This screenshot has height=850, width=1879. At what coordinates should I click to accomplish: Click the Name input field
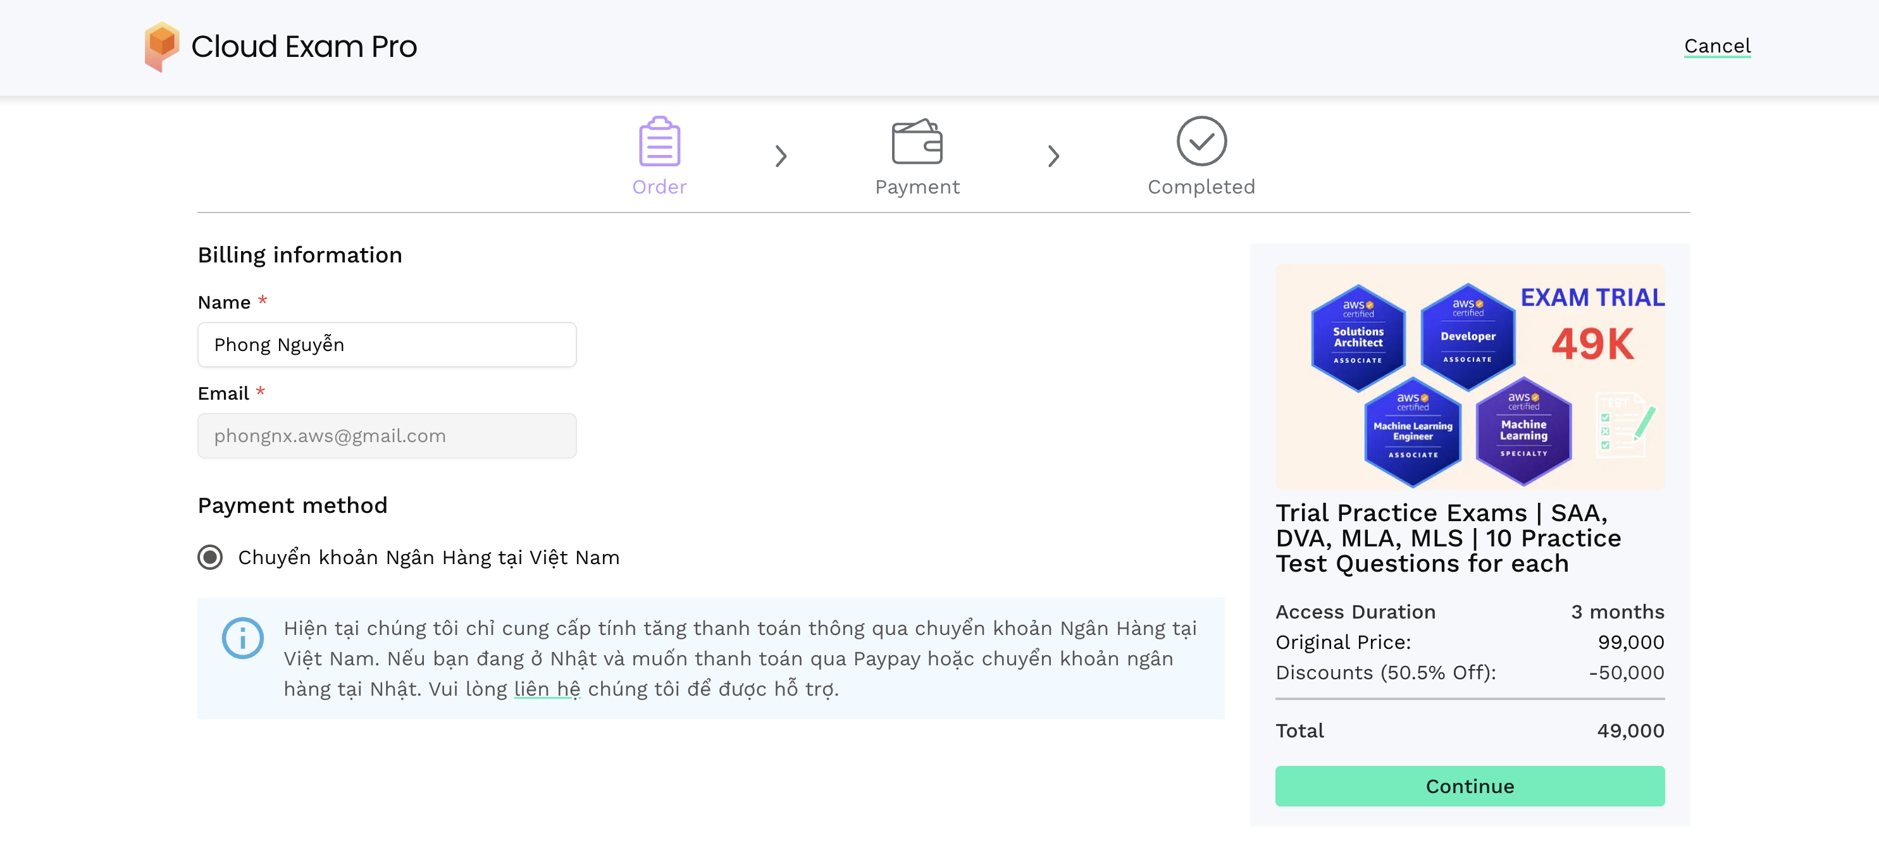pos(387,345)
